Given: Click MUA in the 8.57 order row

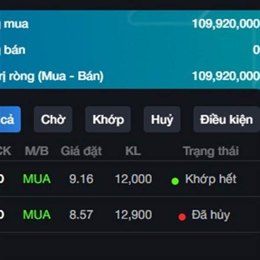Looking at the screenshot, I should click(x=37, y=214).
